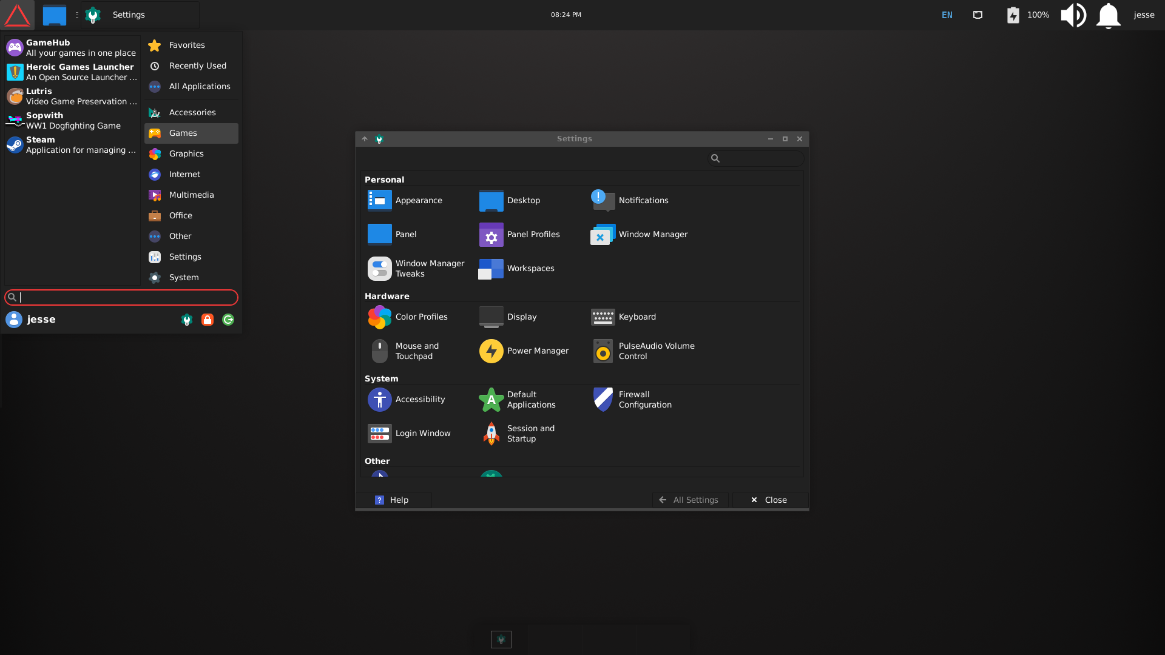This screenshot has height=655, width=1165.
Task: Click the All Settings button
Action: (690, 500)
